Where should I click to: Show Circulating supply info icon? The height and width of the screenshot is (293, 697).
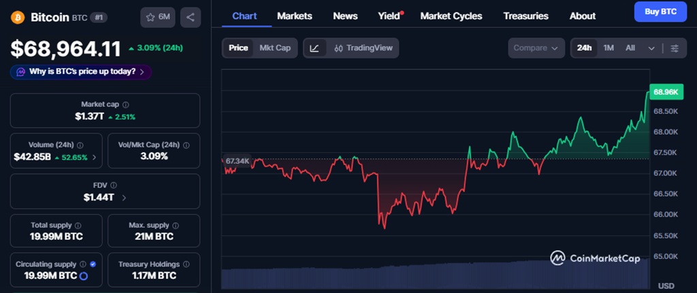[x=84, y=264]
